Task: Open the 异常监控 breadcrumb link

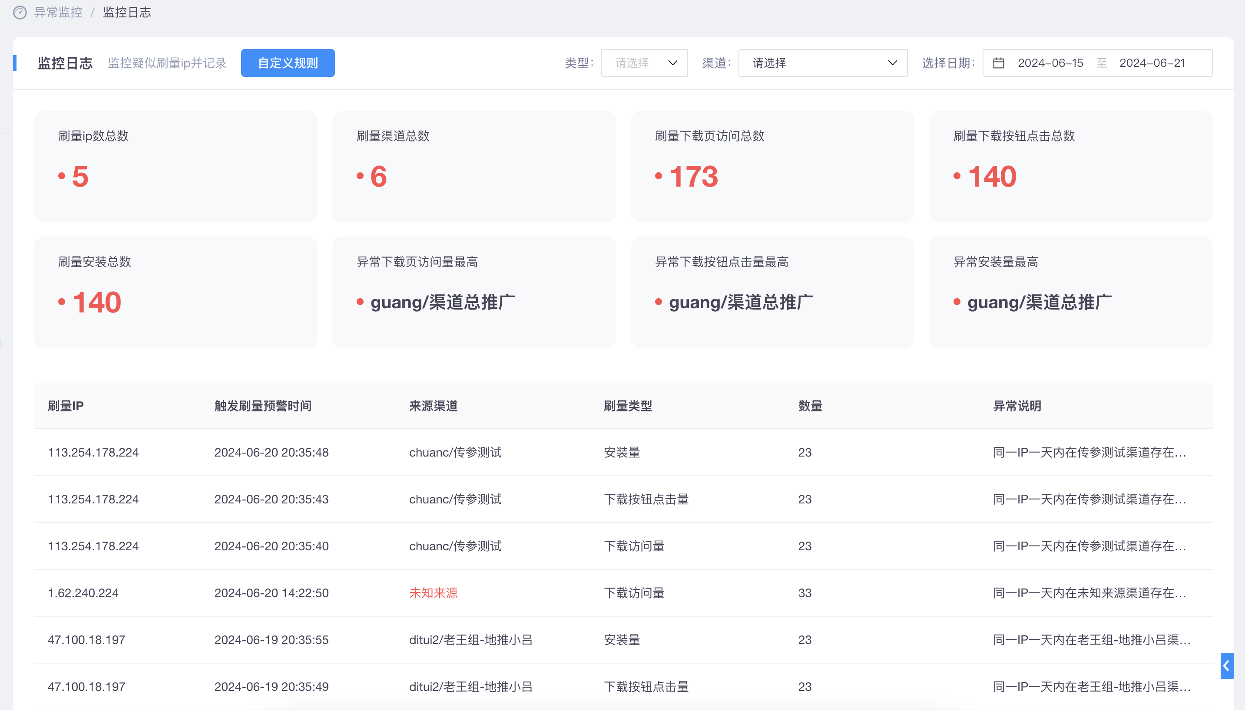Action: click(x=58, y=12)
